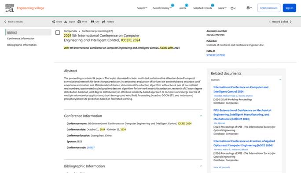Tick the record selection checkbox
The height and width of the screenshot is (173, 301).
pyautogui.click(x=58, y=32)
